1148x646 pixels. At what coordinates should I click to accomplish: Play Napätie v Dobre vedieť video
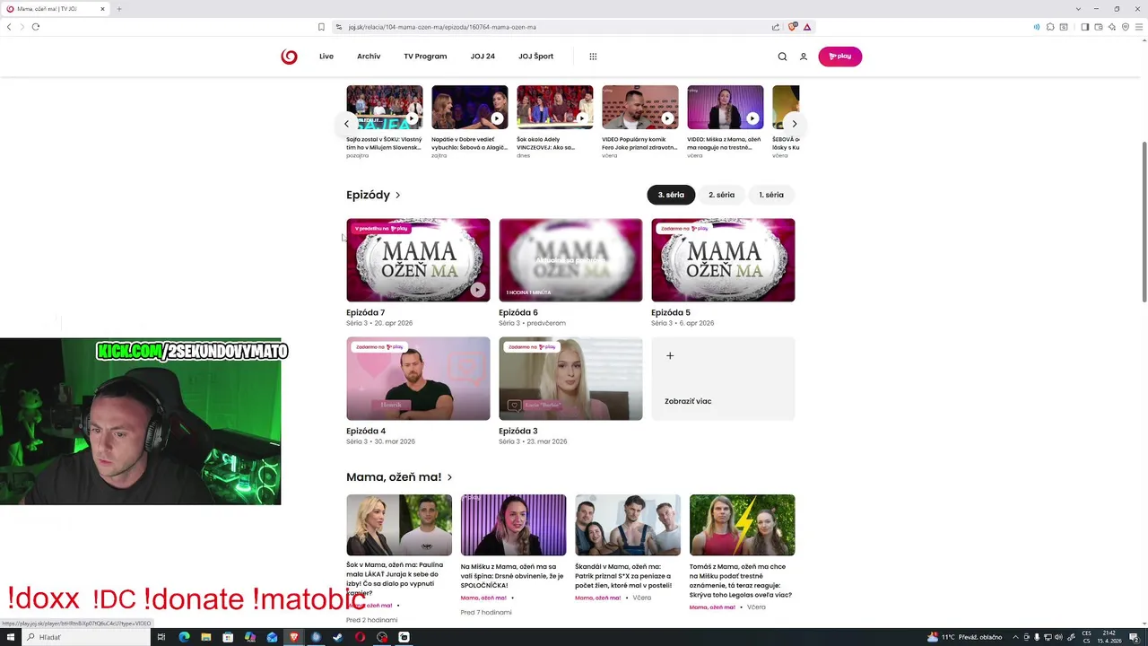[x=469, y=108]
